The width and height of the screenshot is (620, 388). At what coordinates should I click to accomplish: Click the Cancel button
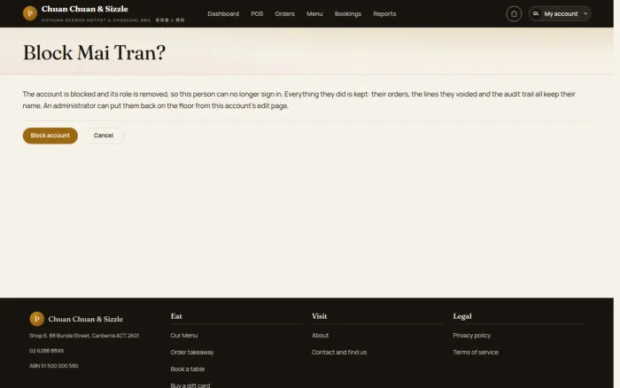click(x=104, y=136)
